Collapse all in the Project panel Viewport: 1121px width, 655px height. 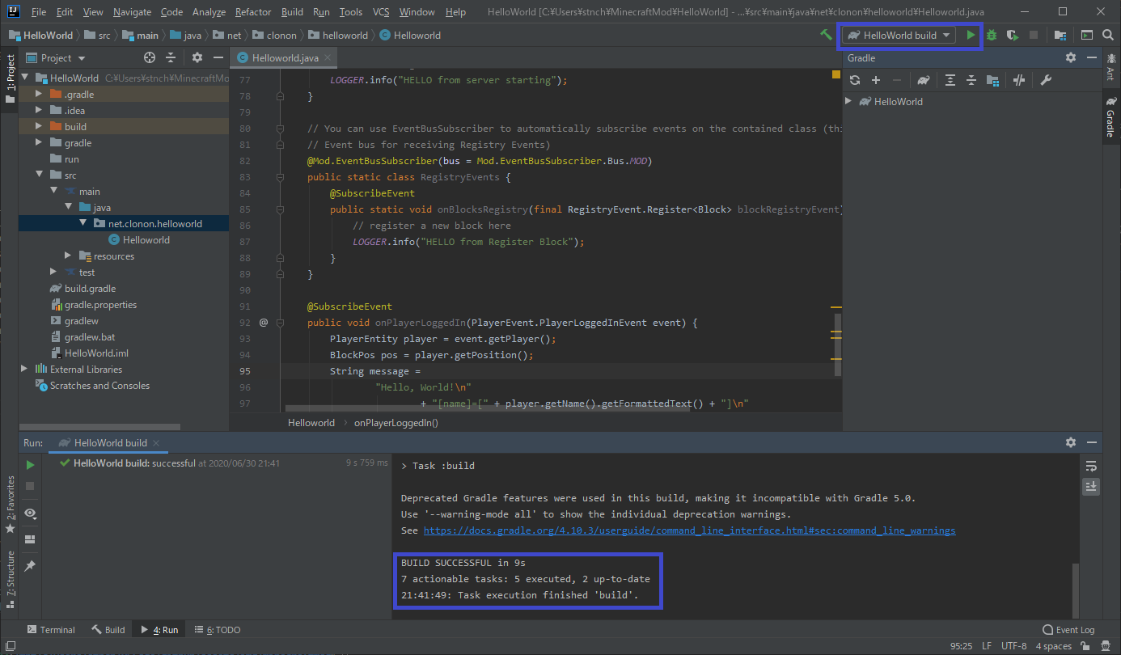pos(171,57)
